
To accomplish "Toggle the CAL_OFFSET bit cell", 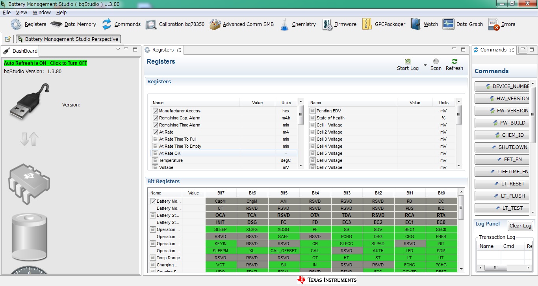I will 284,251.
